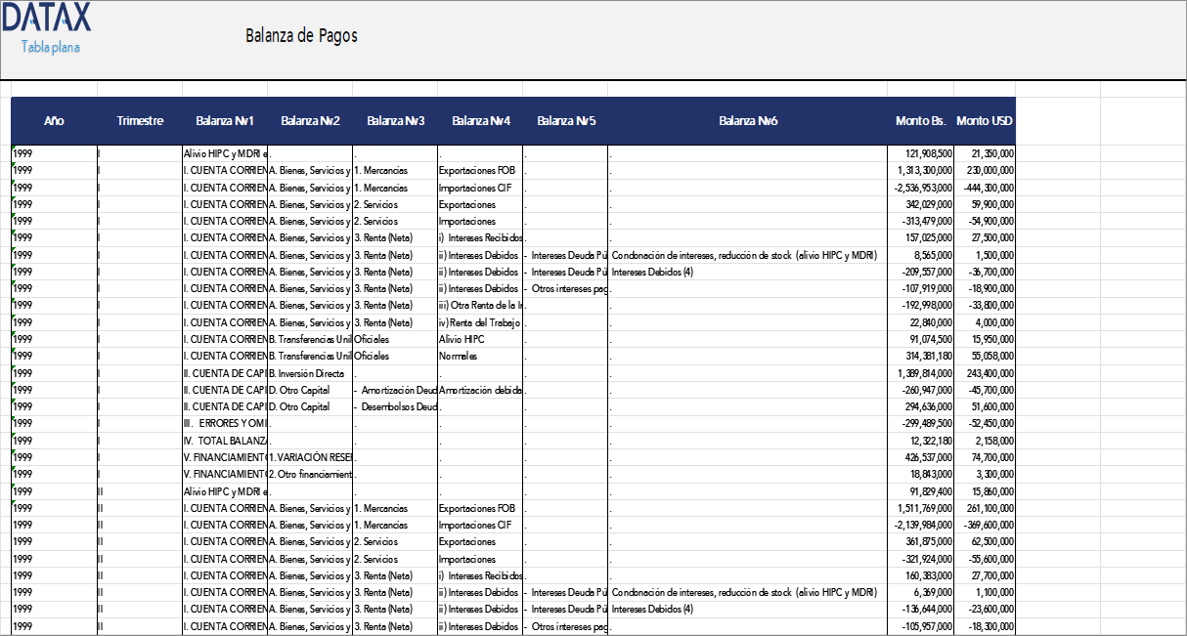Select the IV. TOTAL BALANZA cell

pos(225,441)
